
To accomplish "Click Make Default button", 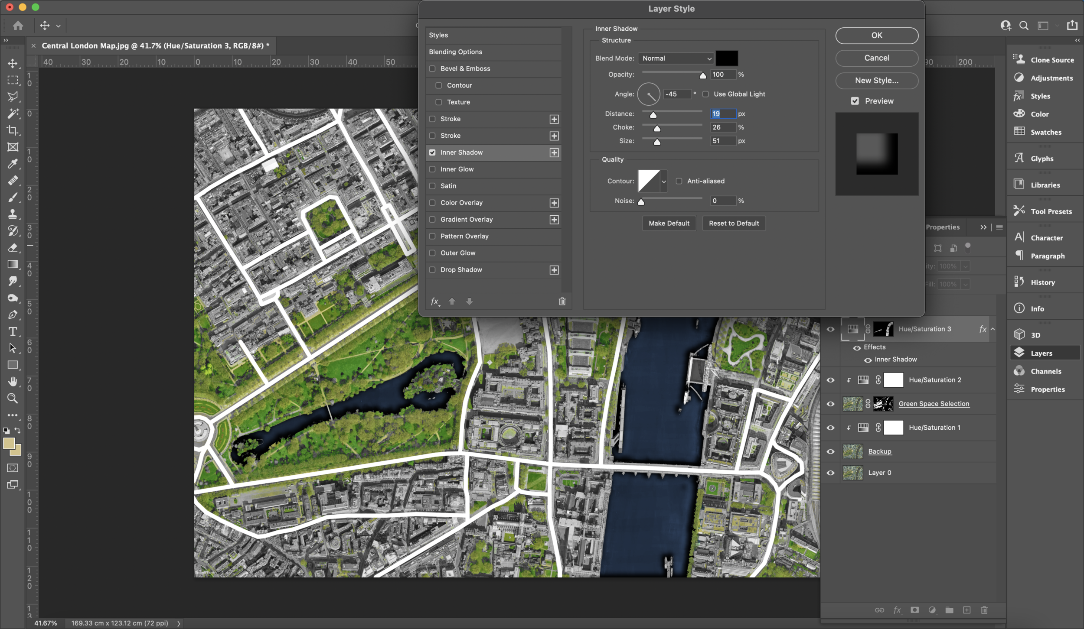I will [669, 224].
